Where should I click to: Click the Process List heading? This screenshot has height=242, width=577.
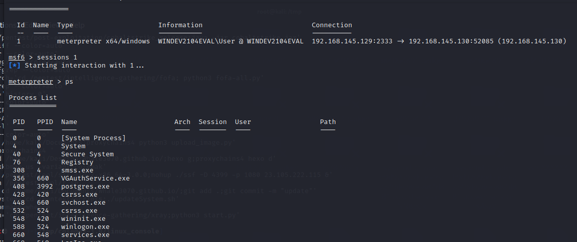[x=32, y=98]
